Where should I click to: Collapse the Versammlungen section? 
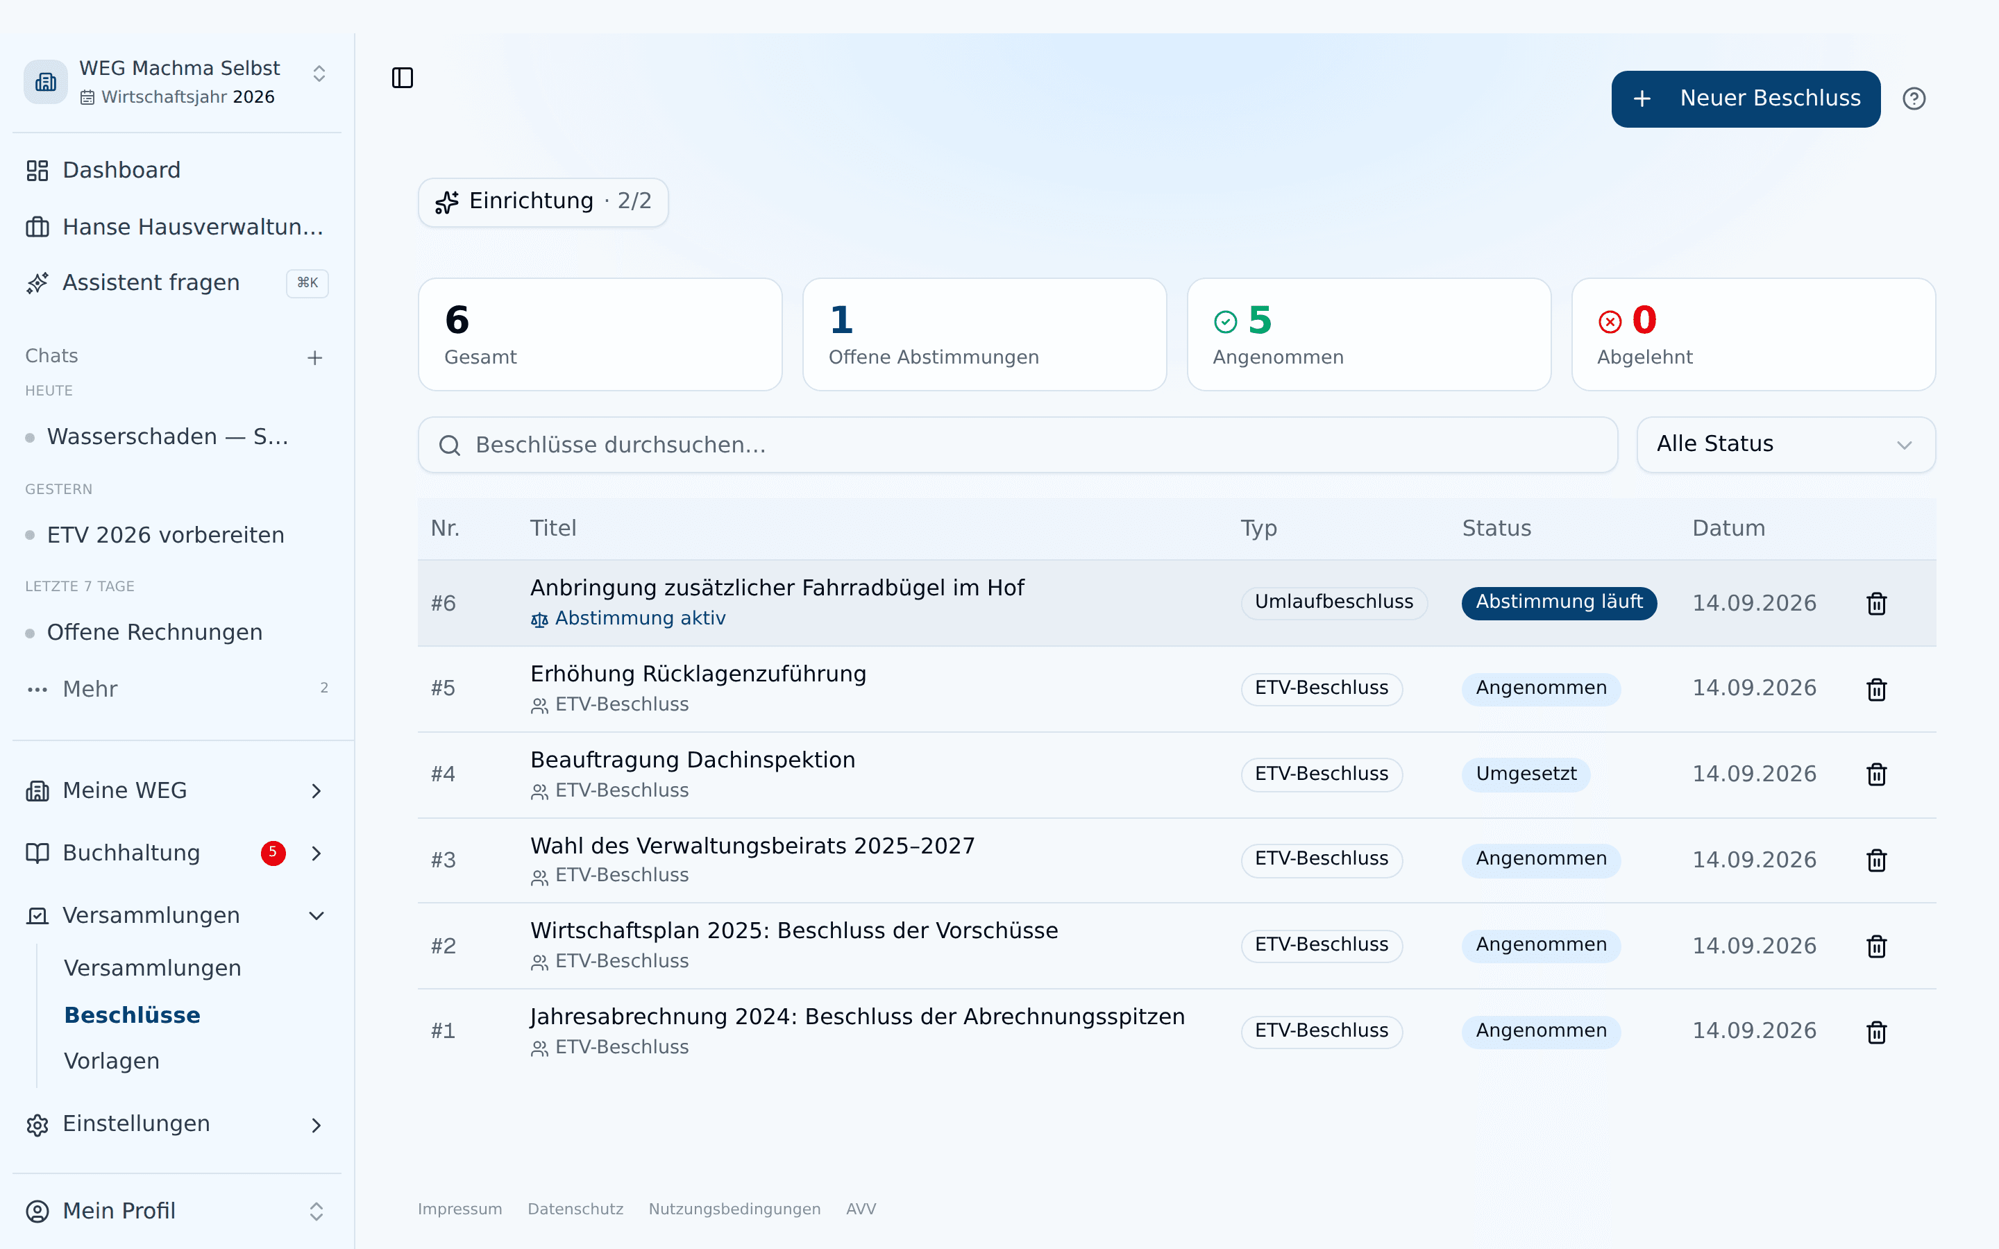[x=177, y=915]
